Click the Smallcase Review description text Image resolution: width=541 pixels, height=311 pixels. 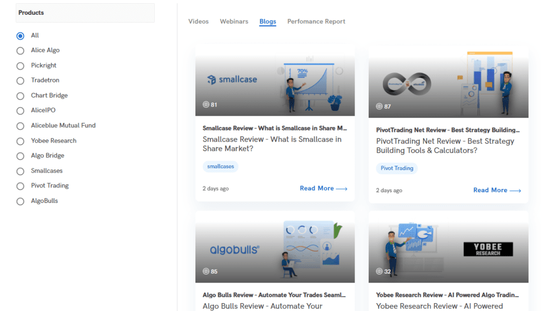(272, 144)
